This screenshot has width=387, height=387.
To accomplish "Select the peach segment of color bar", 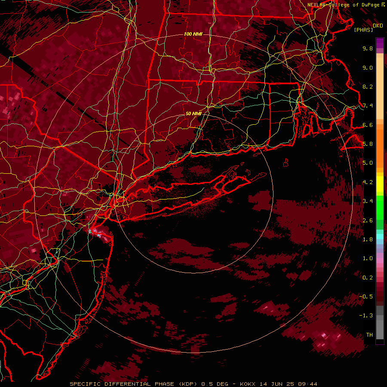I will (x=380, y=87).
